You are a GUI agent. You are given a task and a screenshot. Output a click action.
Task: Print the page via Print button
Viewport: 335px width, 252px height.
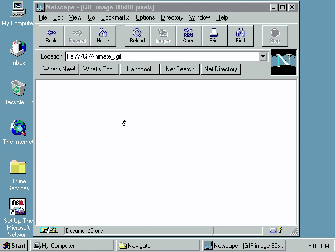click(215, 36)
